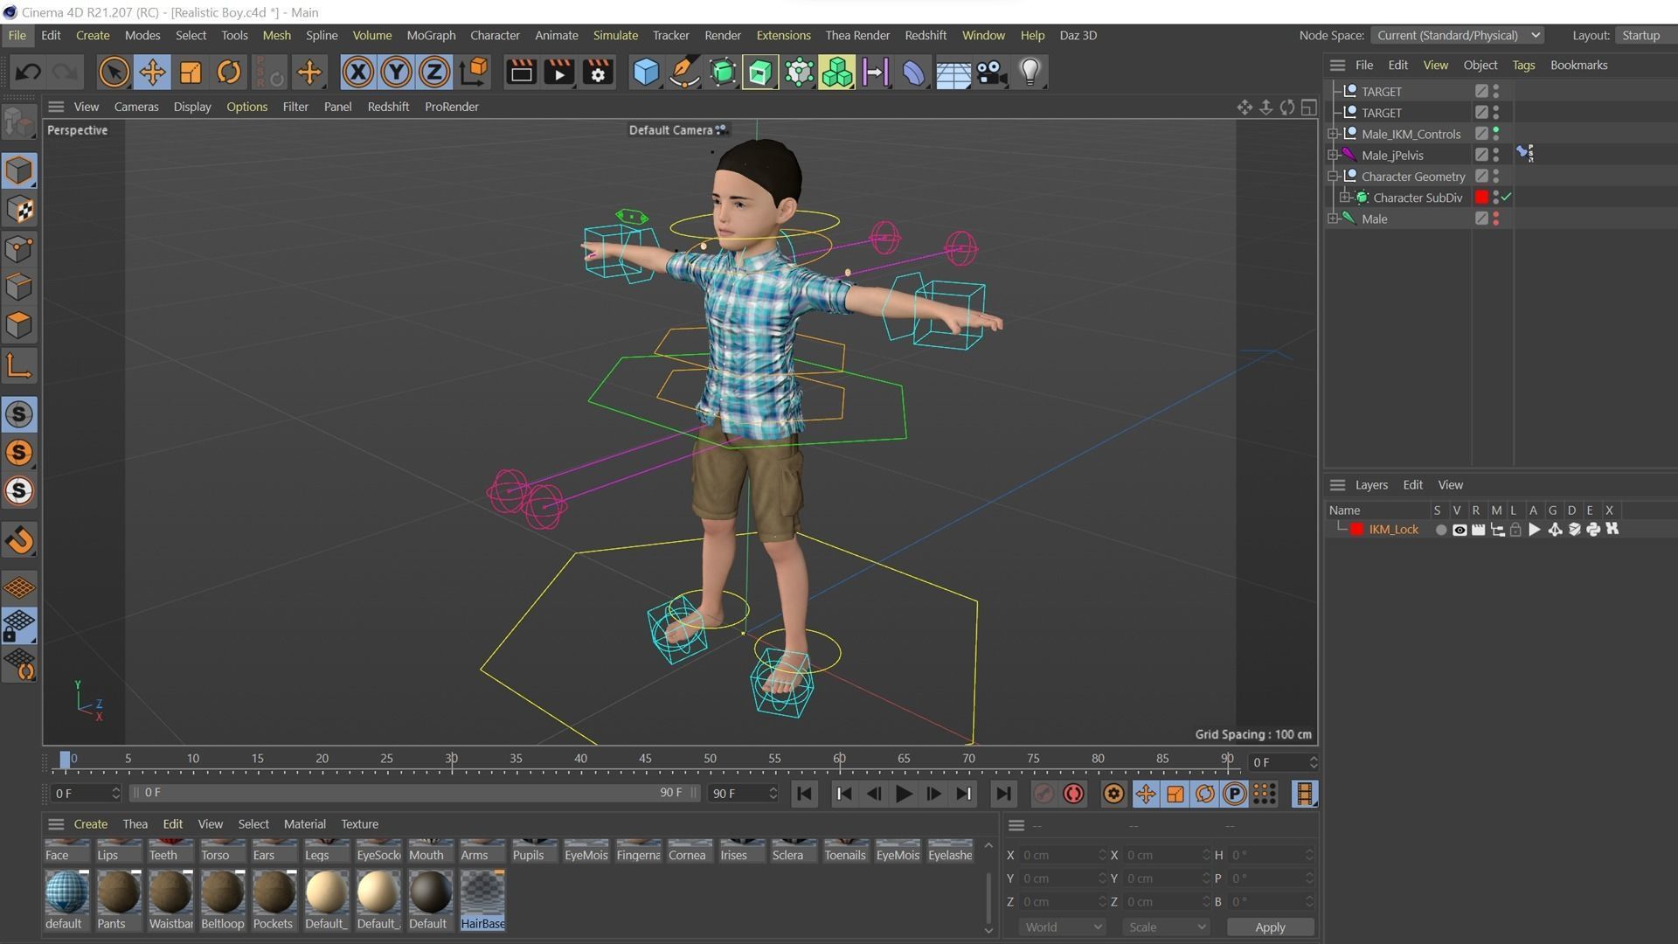Open the Simulate menu
Viewport: 1678px width, 944px height.
(615, 35)
